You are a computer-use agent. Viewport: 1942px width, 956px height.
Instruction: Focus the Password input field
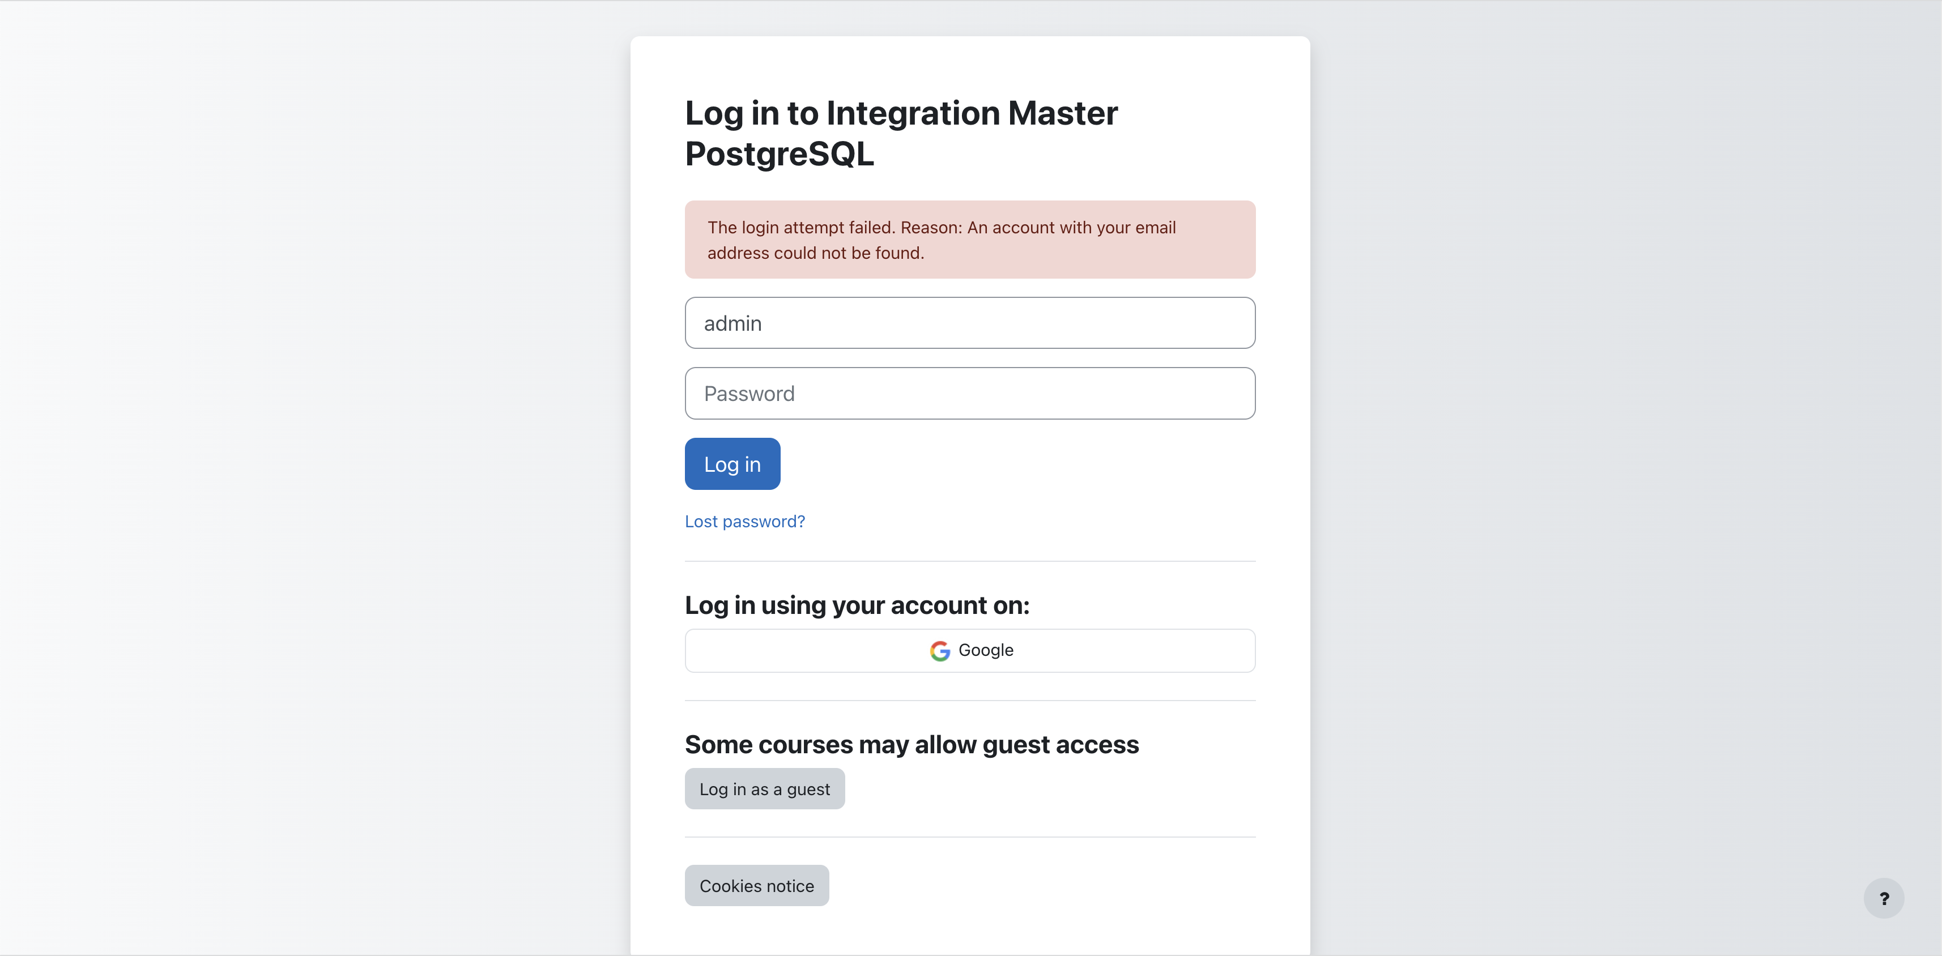[x=969, y=394]
